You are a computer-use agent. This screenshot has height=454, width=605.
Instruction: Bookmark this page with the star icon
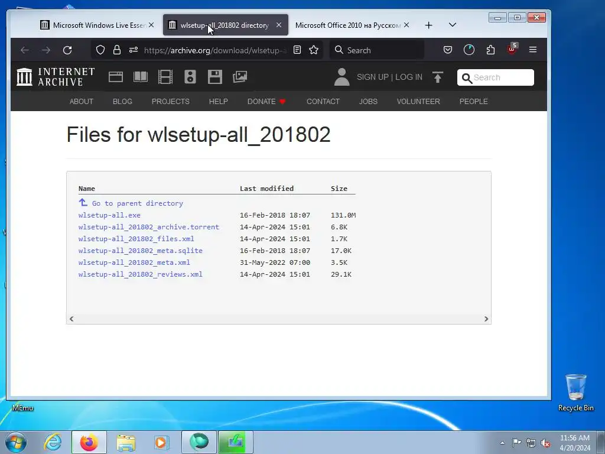[x=314, y=50]
